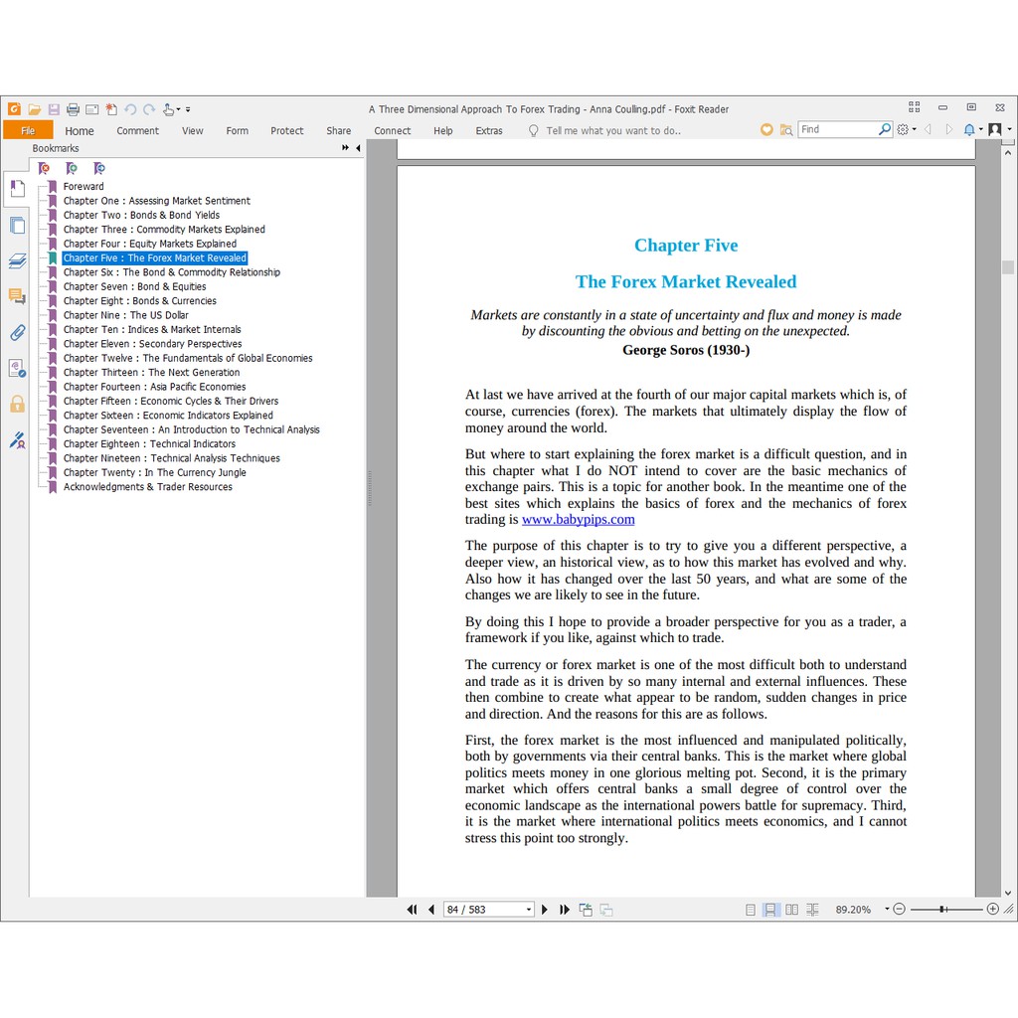1018x1018 pixels.
Task: Open the Bookmarks panel sidebar icon
Action: tap(18, 189)
